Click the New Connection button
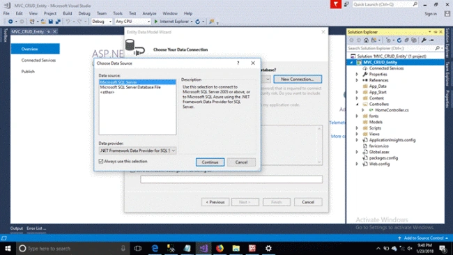Image resolution: width=453 pixels, height=255 pixels. click(298, 79)
